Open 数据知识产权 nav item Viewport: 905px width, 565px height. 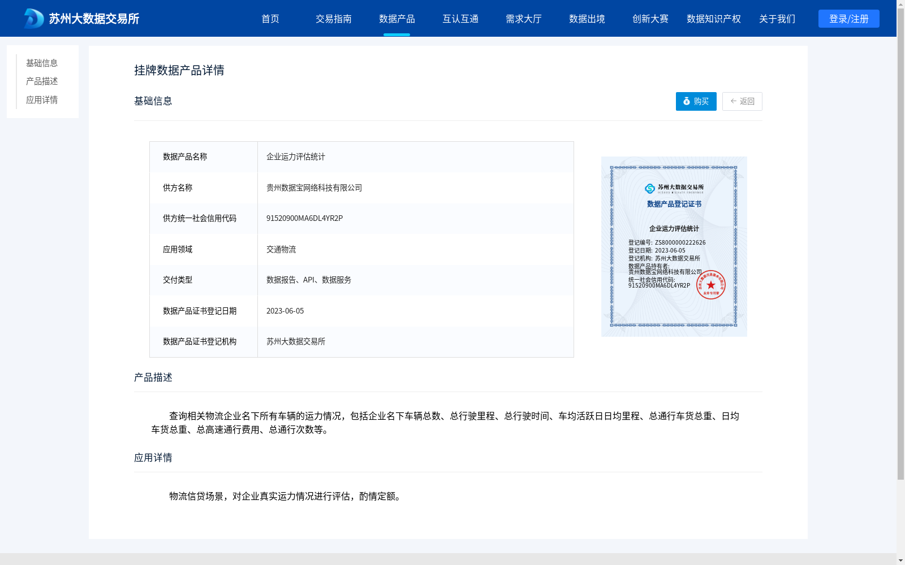click(x=714, y=19)
